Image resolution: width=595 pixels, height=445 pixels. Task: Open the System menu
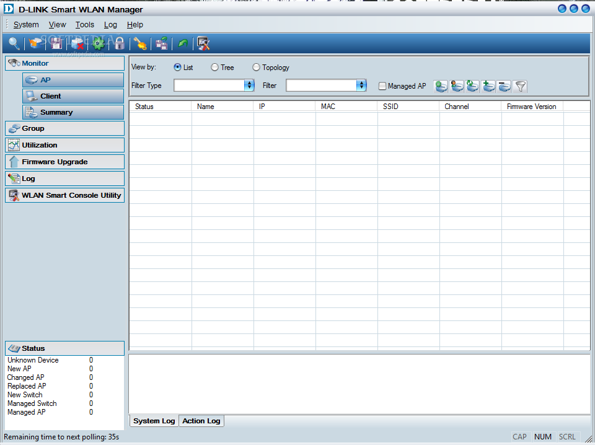coord(26,25)
